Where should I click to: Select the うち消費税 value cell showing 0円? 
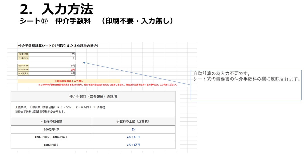coord(52,74)
